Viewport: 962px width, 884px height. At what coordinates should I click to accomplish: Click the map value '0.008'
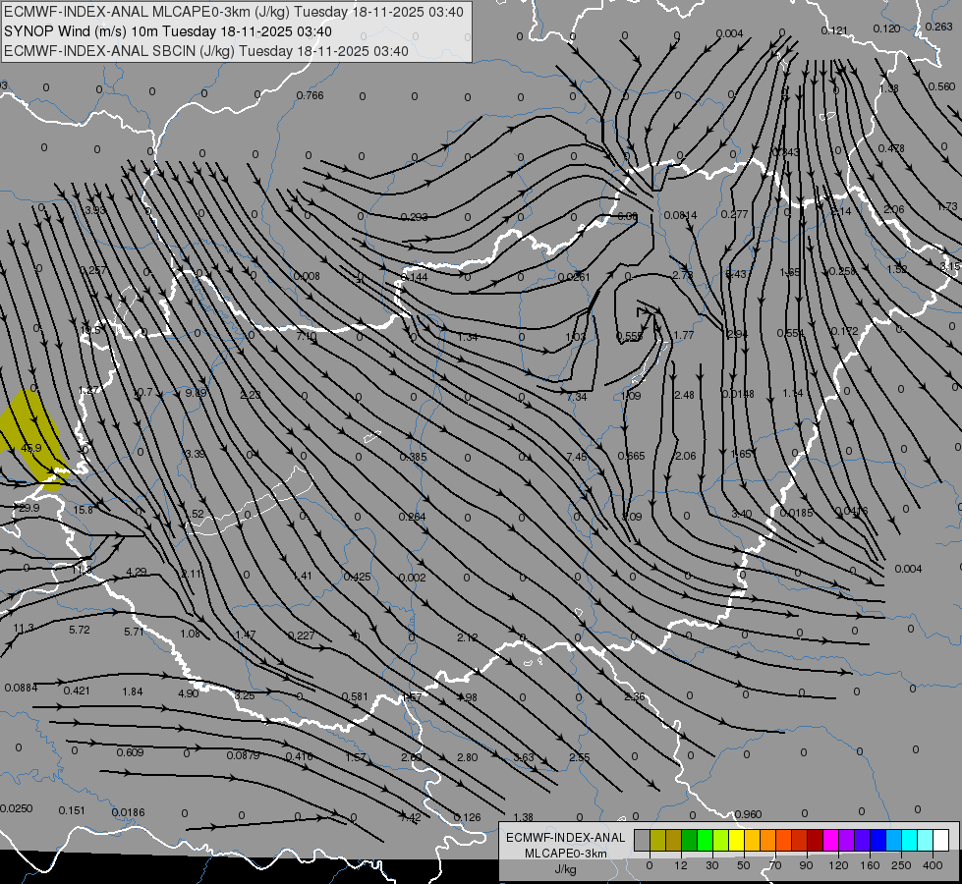click(307, 276)
